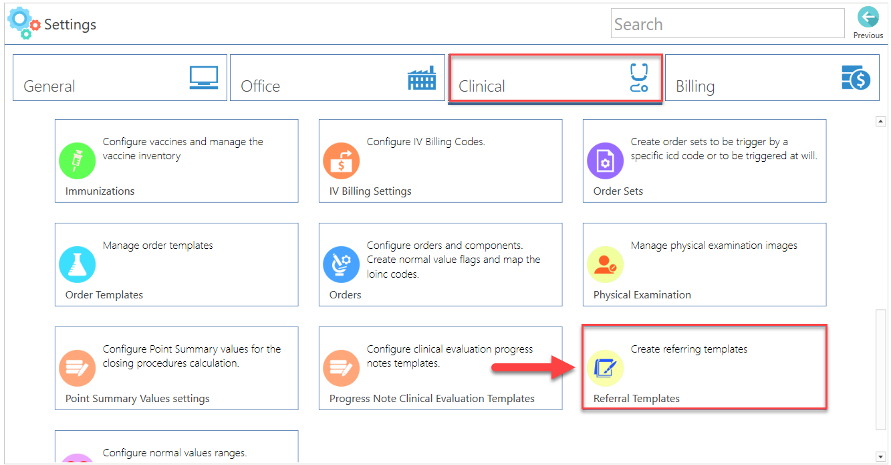Click the Physical Examination person icon
The height and width of the screenshot is (465, 891).
pyautogui.click(x=606, y=264)
